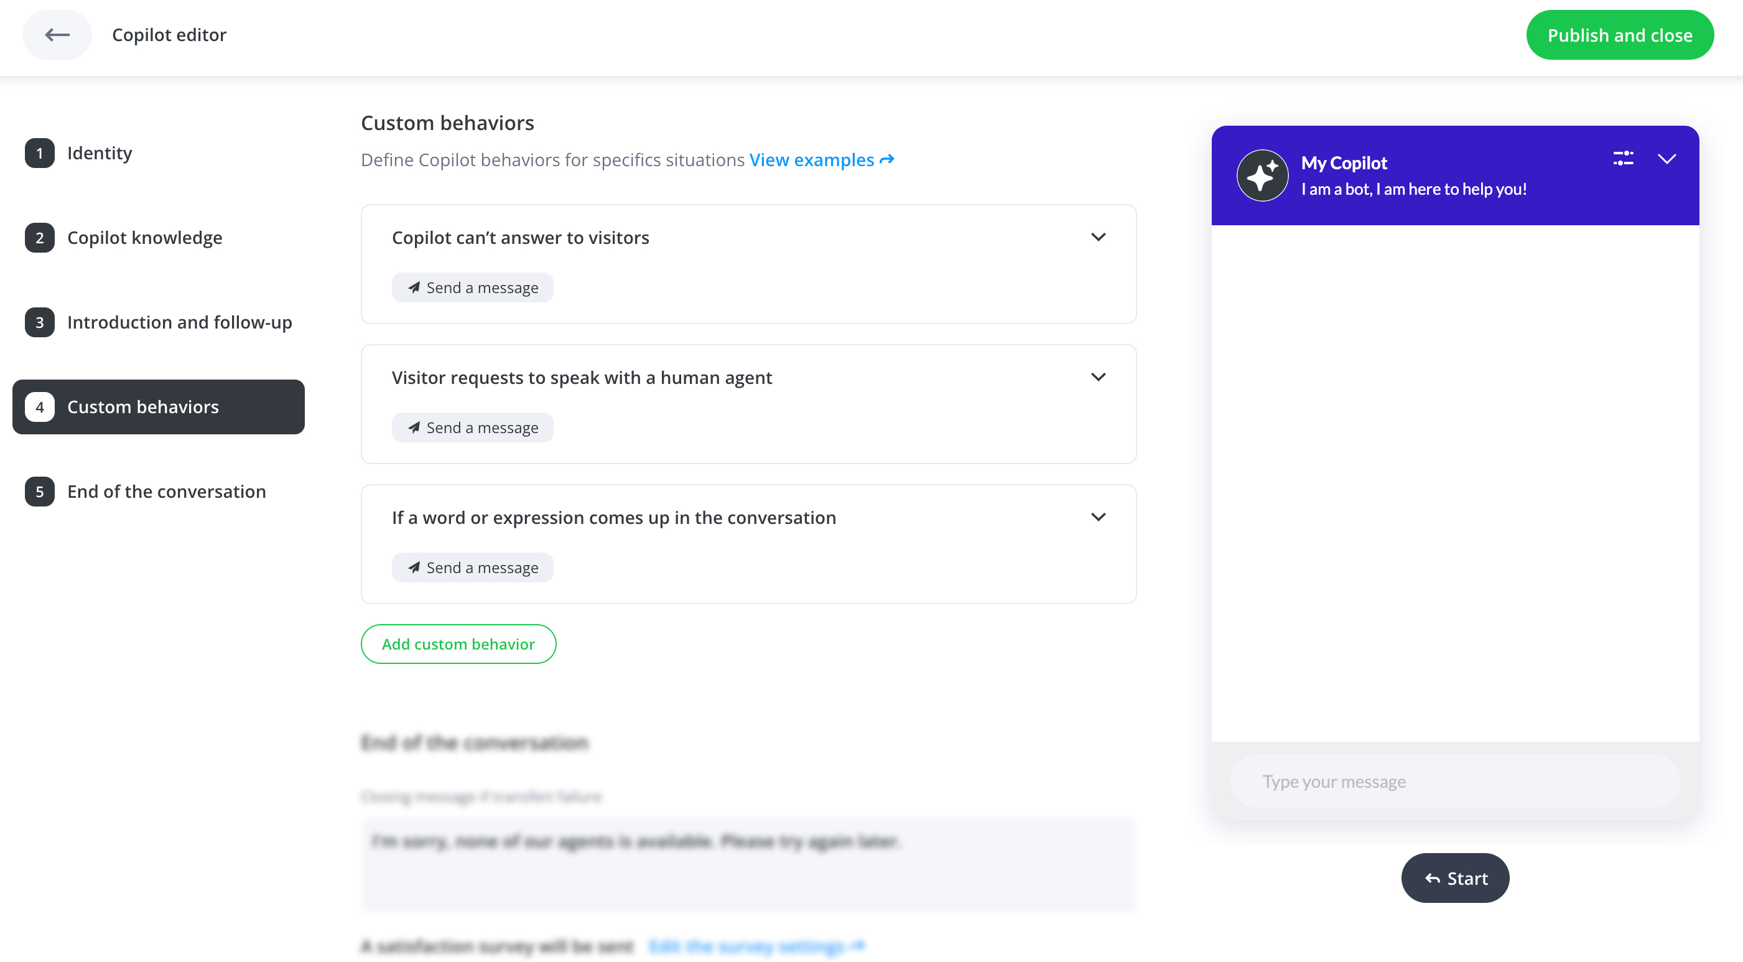
Task: Select the Custom behaviors sidebar item
Action: (159, 407)
